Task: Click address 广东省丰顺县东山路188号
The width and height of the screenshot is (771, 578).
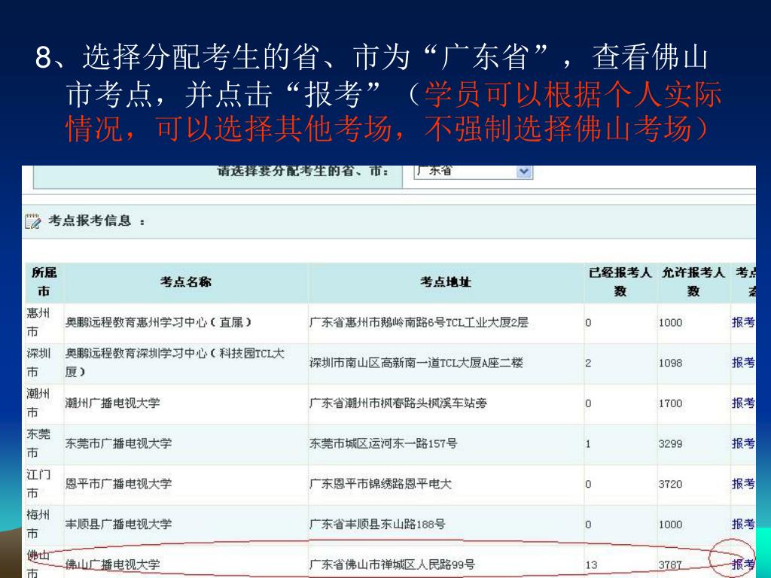Action: [x=377, y=524]
